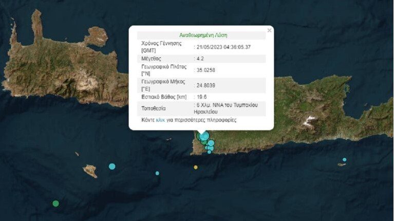Select the yellow earthquake marker south of Crete
The width and height of the screenshot is (394, 221).
tap(196, 167)
